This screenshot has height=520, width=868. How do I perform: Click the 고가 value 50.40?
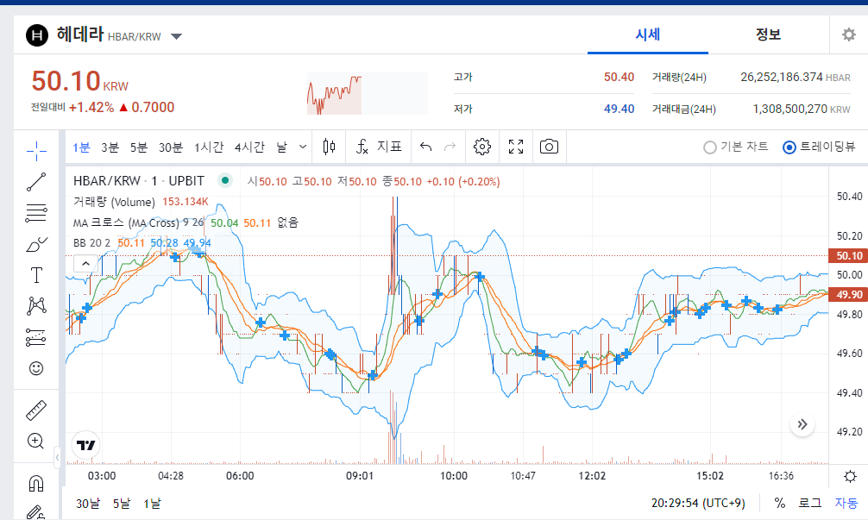click(619, 77)
